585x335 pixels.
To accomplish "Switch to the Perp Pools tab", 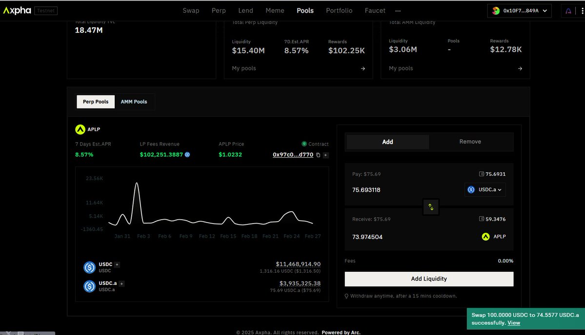I will (96, 102).
